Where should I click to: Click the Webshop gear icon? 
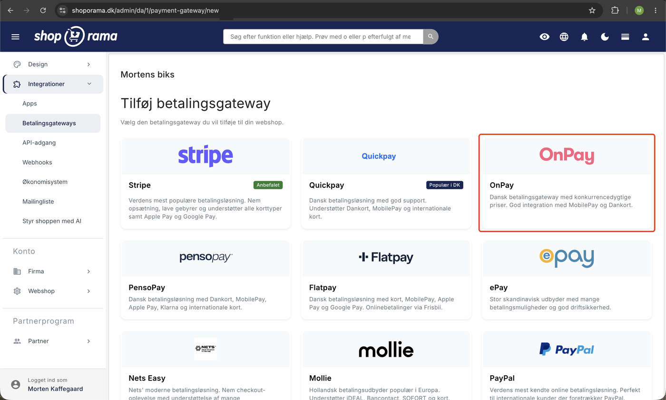tap(17, 291)
